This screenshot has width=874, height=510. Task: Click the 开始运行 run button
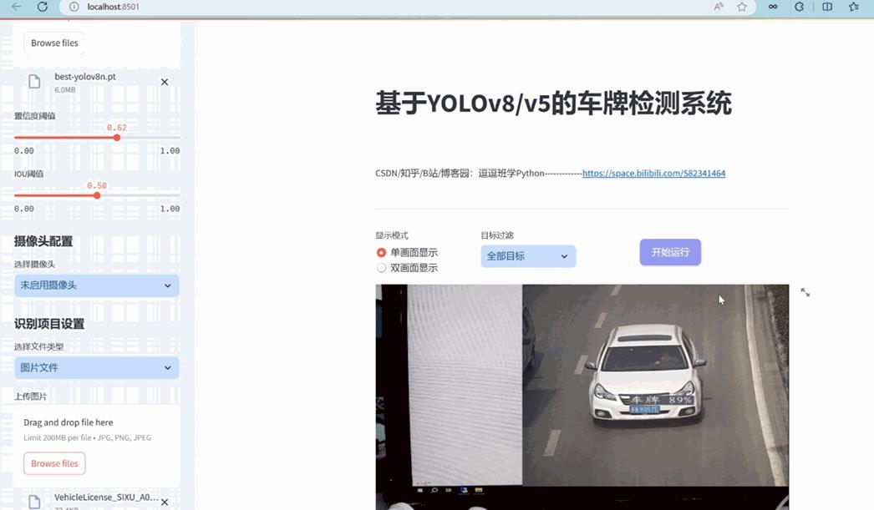tap(670, 251)
